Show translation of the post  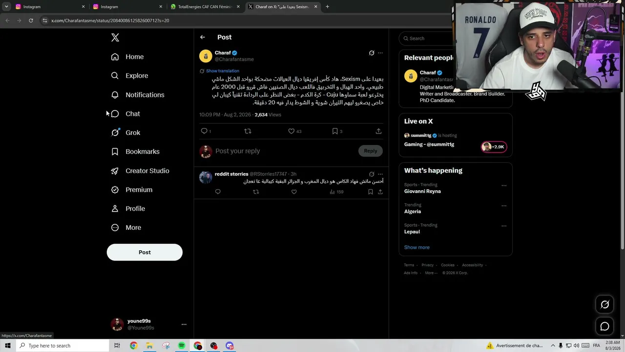click(223, 71)
